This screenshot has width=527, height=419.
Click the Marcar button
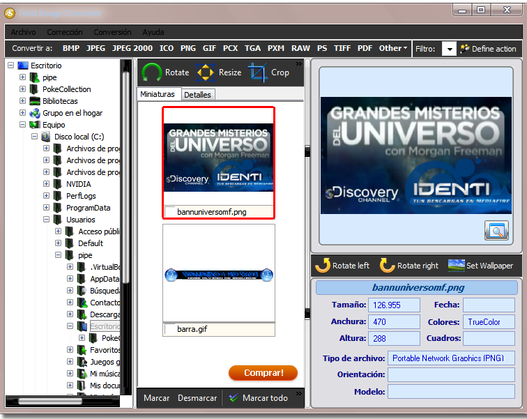pyautogui.click(x=156, y=398)
